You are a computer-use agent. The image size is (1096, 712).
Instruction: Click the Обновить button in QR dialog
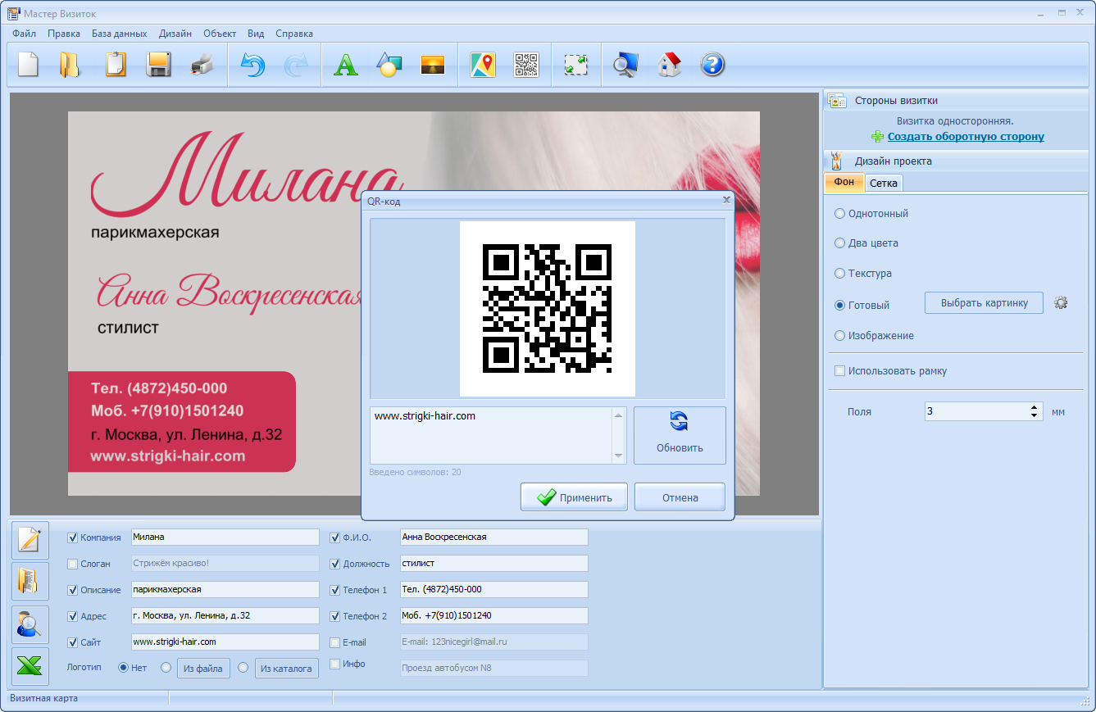coord(680,435)
